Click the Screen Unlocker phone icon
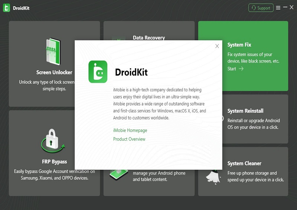Screen dimensions: 297x210 (53, 51)
